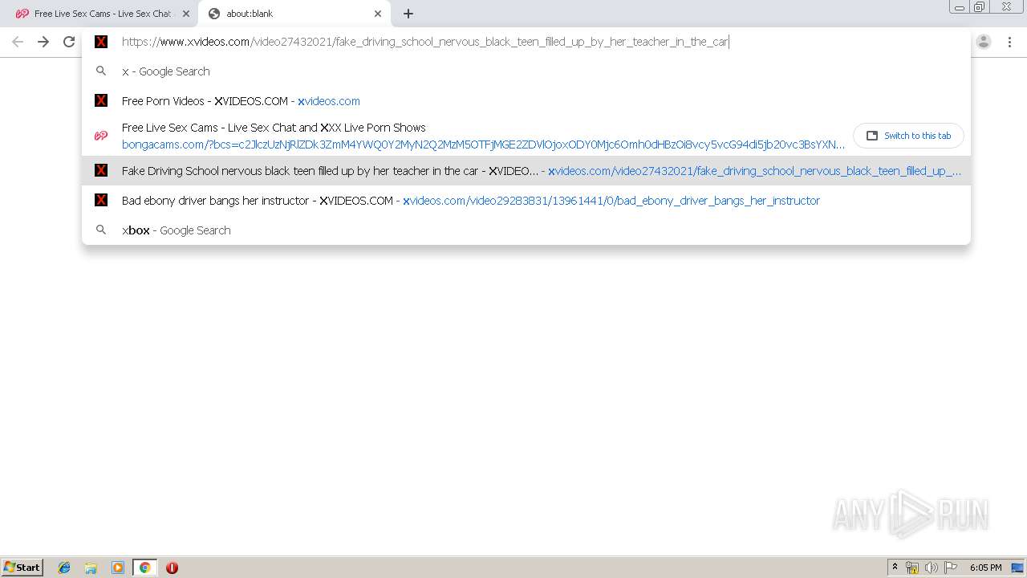The height and width of the screenshot is (578, 1027).
Task: Open the Windows Start menu
Action: click(x=22, y=568)
